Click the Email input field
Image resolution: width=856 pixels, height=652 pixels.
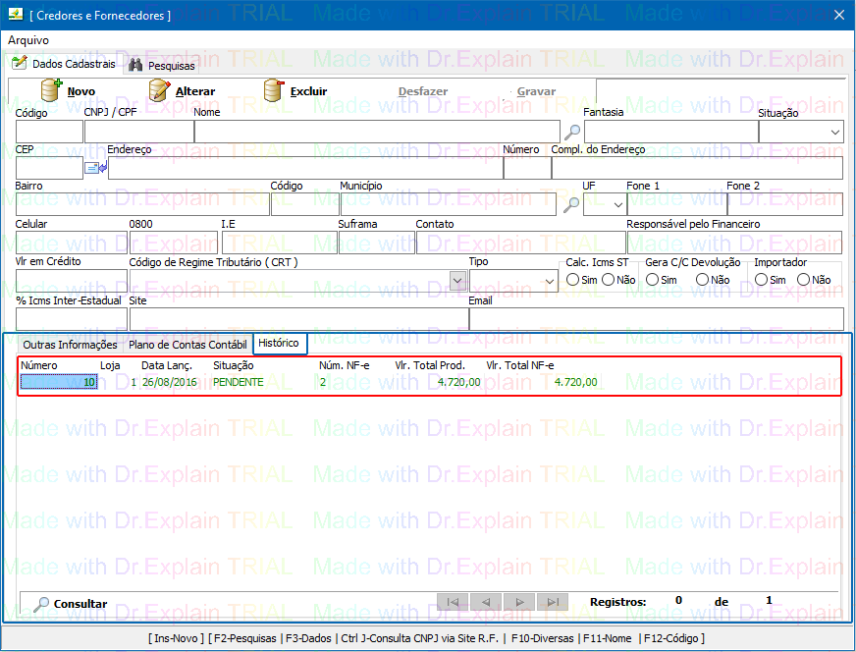coord(656,319)
